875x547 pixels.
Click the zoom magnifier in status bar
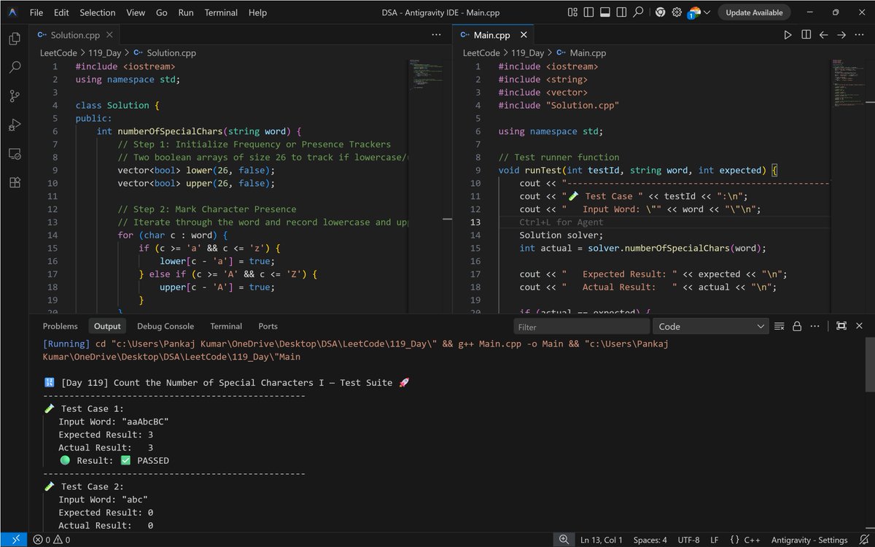[x=564, y=540]
